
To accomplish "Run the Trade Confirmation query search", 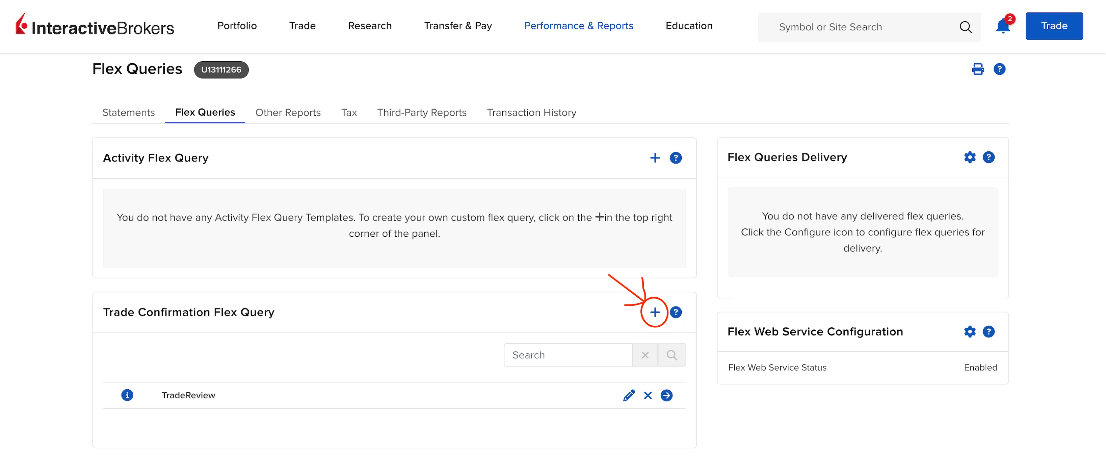I will click(x=672, y=355).
